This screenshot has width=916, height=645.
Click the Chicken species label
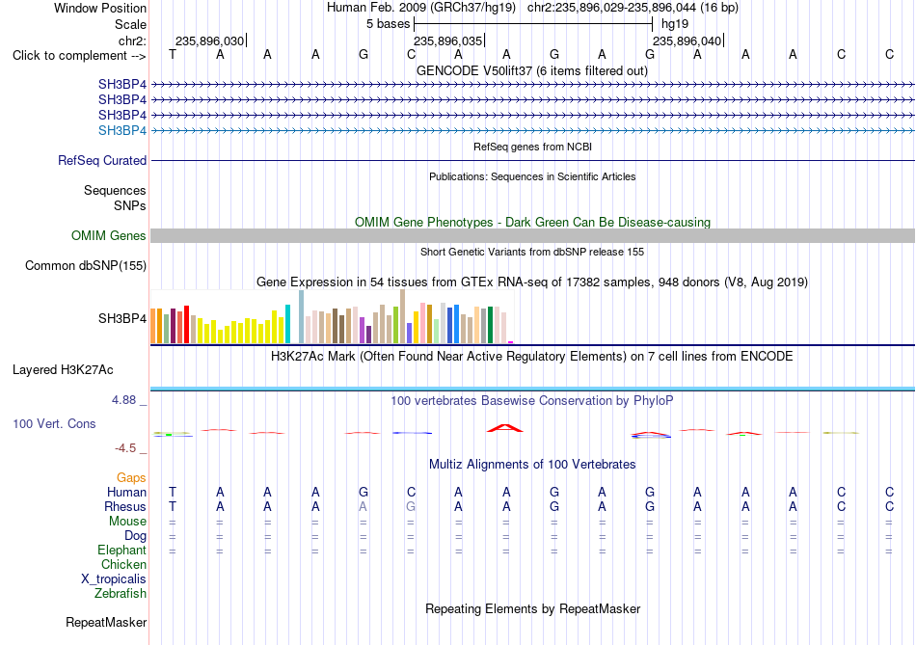coord(123,564)
